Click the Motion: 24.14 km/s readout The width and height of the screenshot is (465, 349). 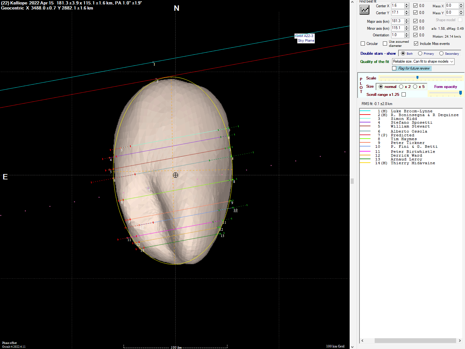(447, 36)
